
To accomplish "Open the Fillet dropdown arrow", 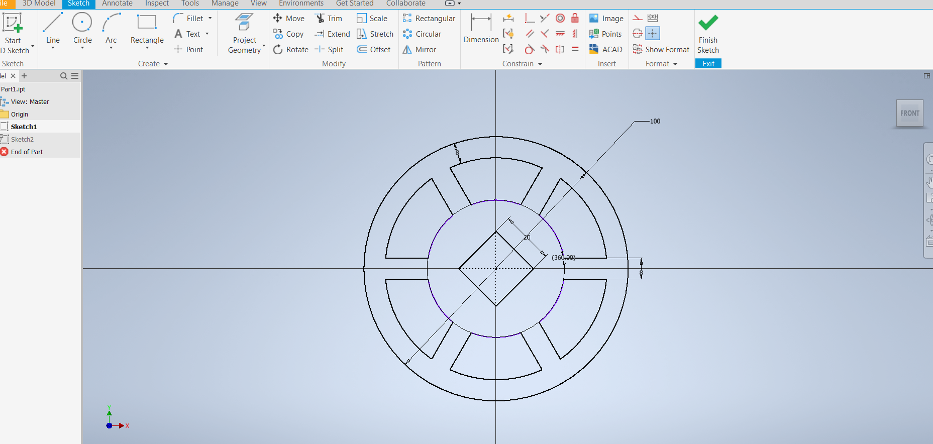I will point(210,19).
